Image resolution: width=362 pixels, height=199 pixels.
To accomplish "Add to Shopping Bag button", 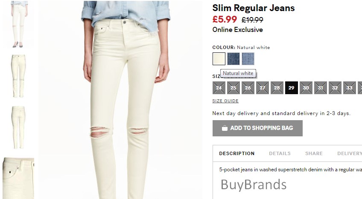I will coord(257,128).
